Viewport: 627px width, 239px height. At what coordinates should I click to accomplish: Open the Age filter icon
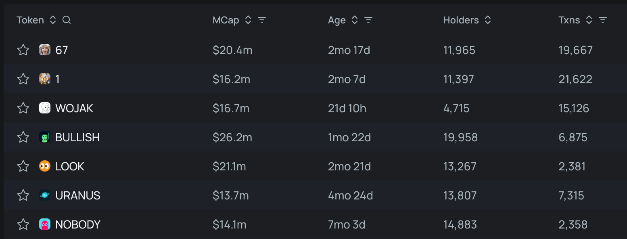(368, 20)
